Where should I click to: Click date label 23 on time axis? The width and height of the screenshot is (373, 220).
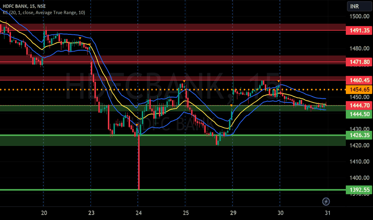point(91,213)
